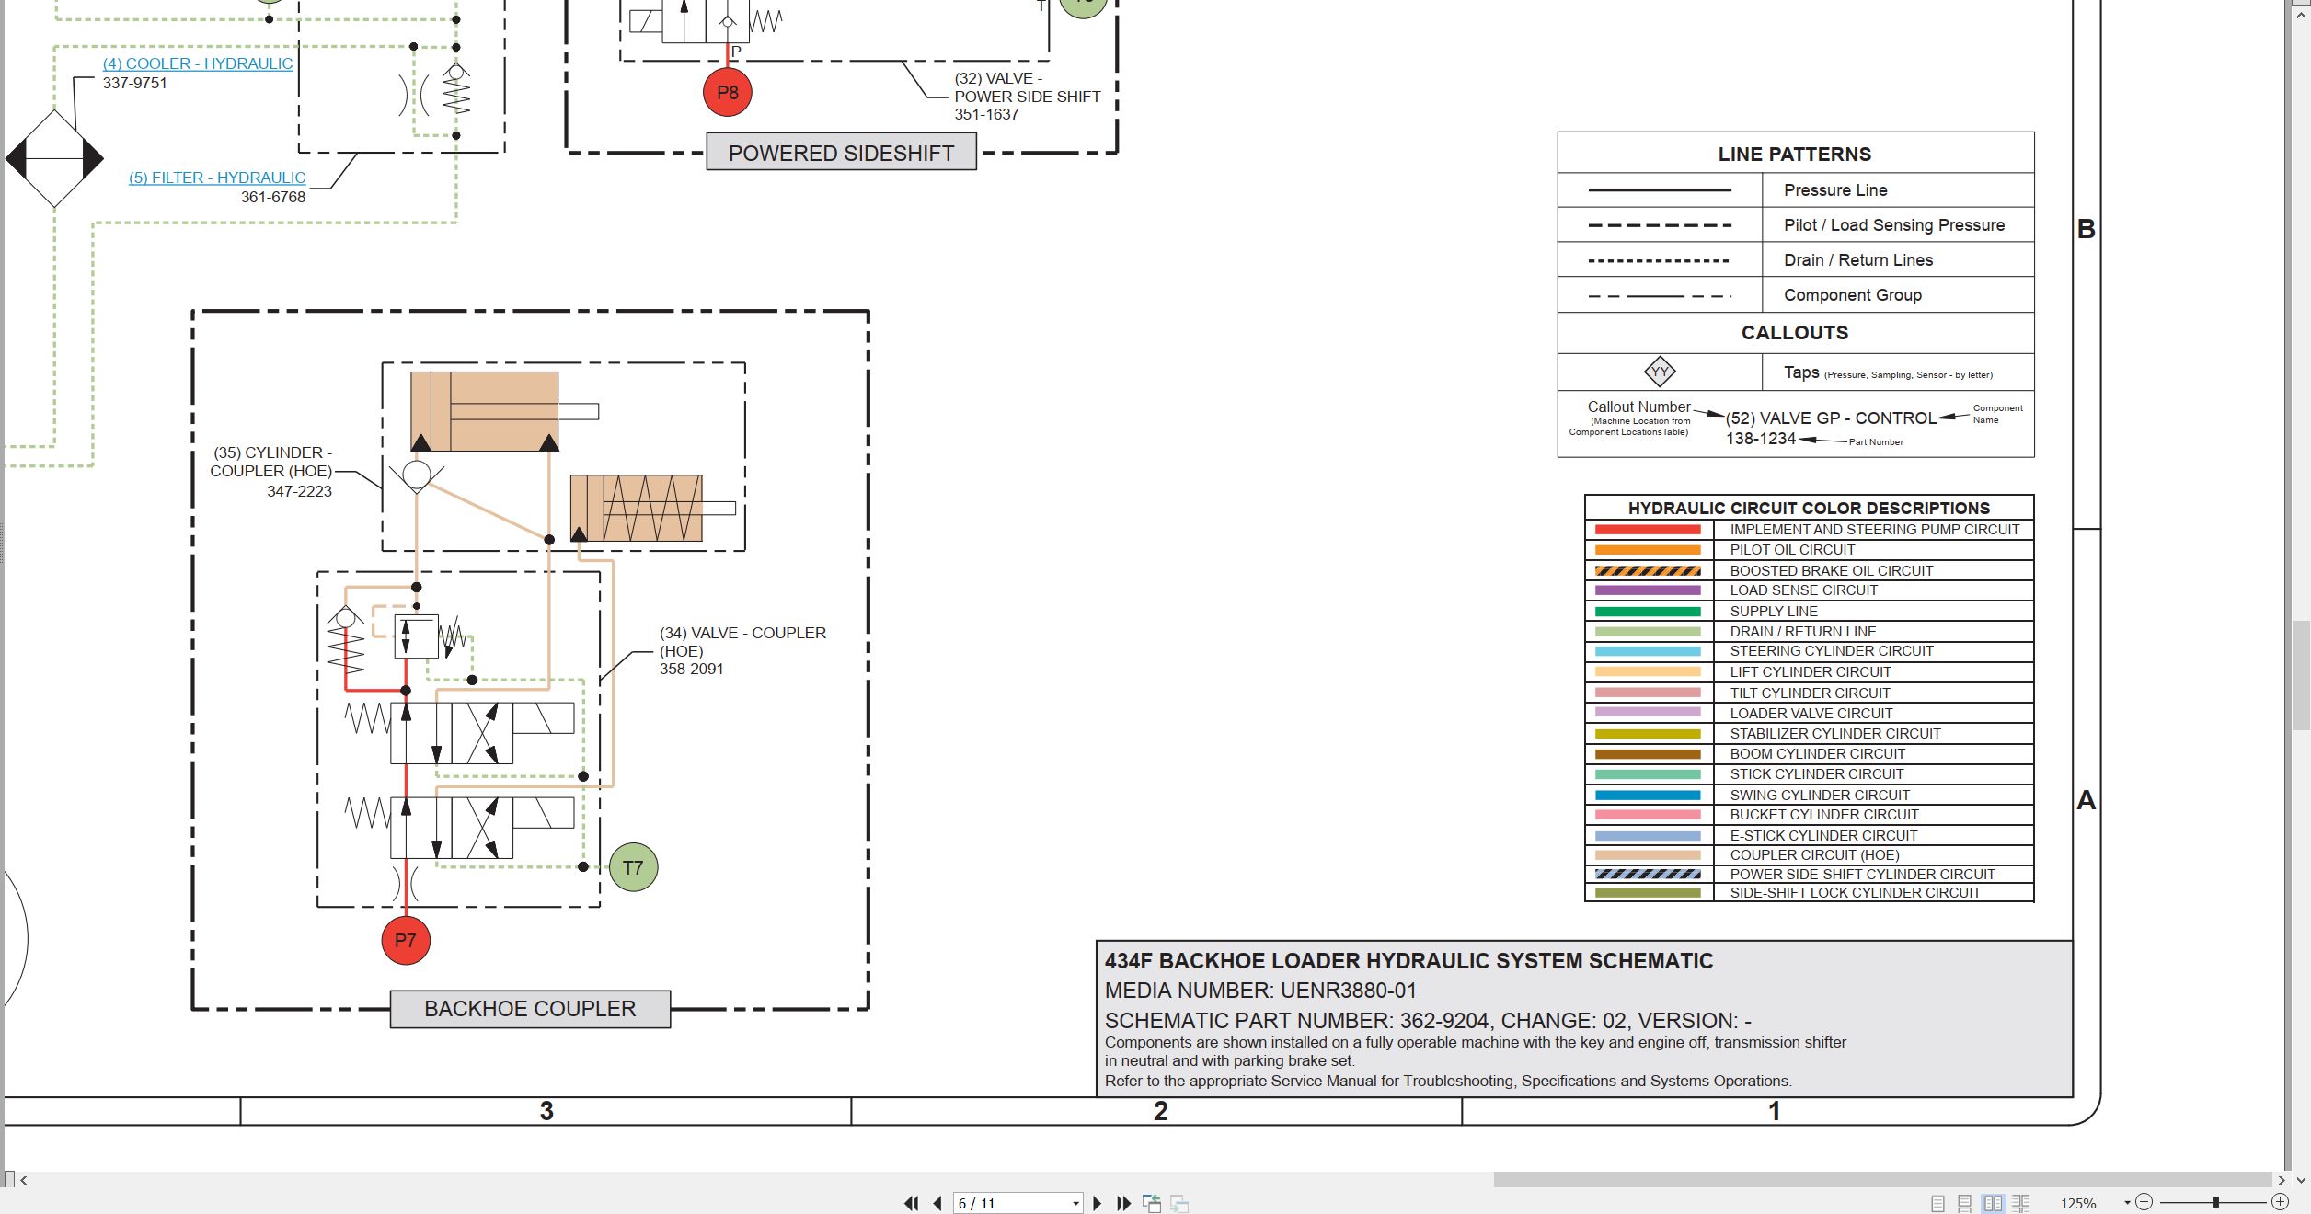Click the previous view navigation icon
2311x1214 pixels.
tap(1151, 1203)
